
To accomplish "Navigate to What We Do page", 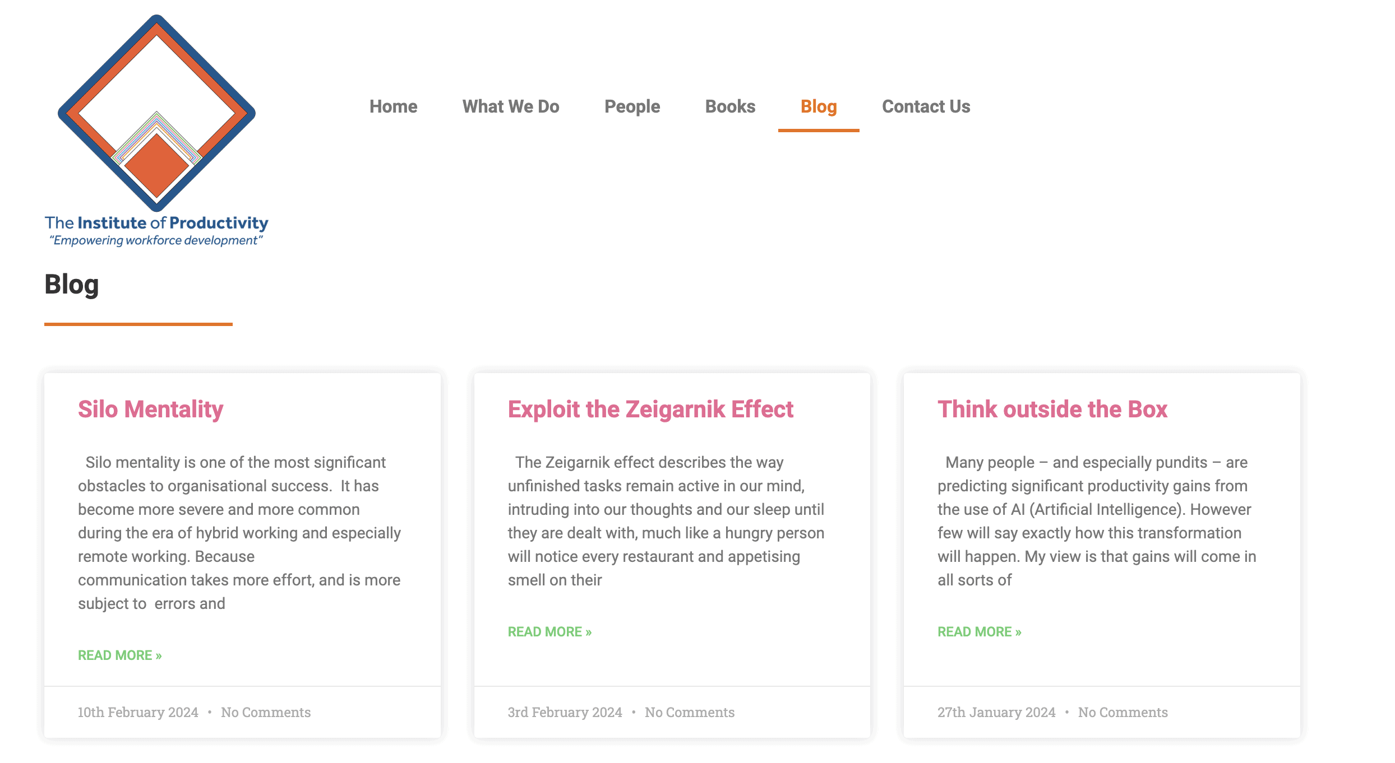I will [x=510, y=106].
